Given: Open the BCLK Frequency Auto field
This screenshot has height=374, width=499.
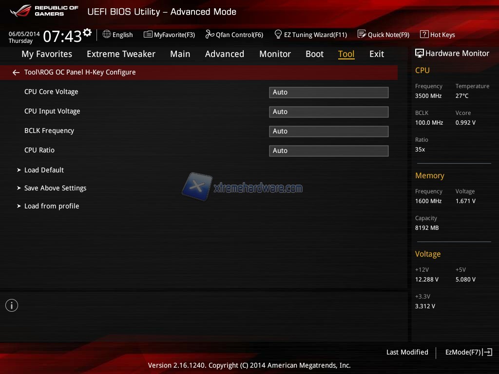Looking at the screenshot, I should [328, 131].
